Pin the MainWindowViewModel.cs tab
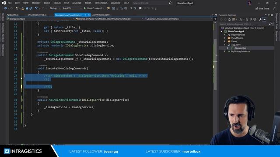 85,15
